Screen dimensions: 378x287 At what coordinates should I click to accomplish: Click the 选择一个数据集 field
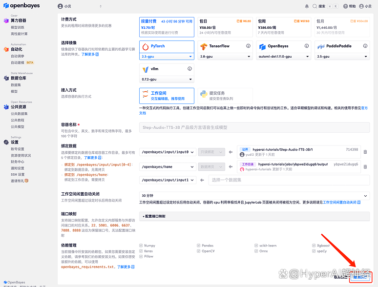tap(289, 180)
